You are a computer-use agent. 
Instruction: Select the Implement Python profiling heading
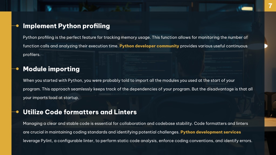pyautogui.click(x=66, y=26)
